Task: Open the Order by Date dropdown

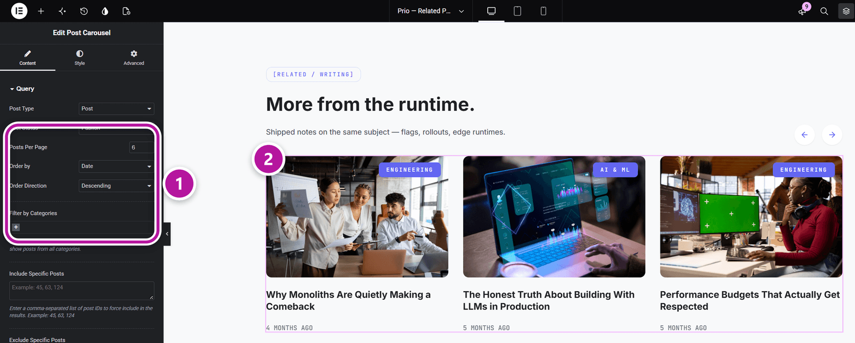Action: (116, 166)
